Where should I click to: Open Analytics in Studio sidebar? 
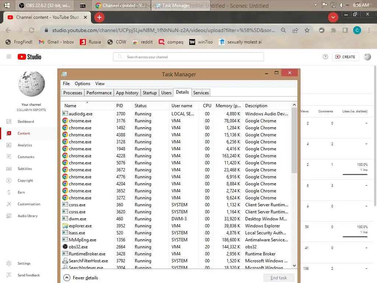25,145
